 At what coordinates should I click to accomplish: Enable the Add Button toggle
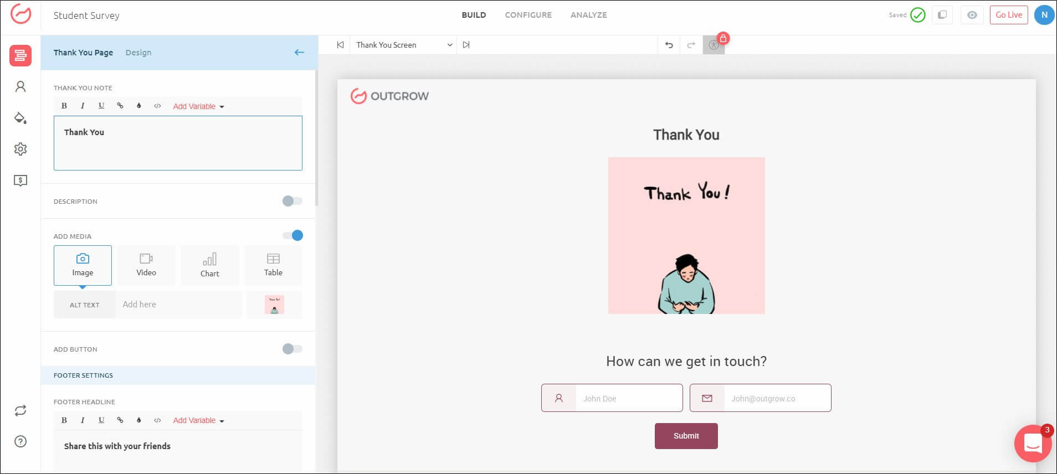(292, 349)
